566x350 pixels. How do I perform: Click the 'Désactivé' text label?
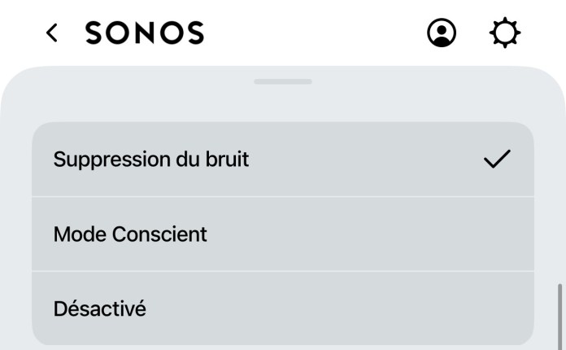click(100, 308)
